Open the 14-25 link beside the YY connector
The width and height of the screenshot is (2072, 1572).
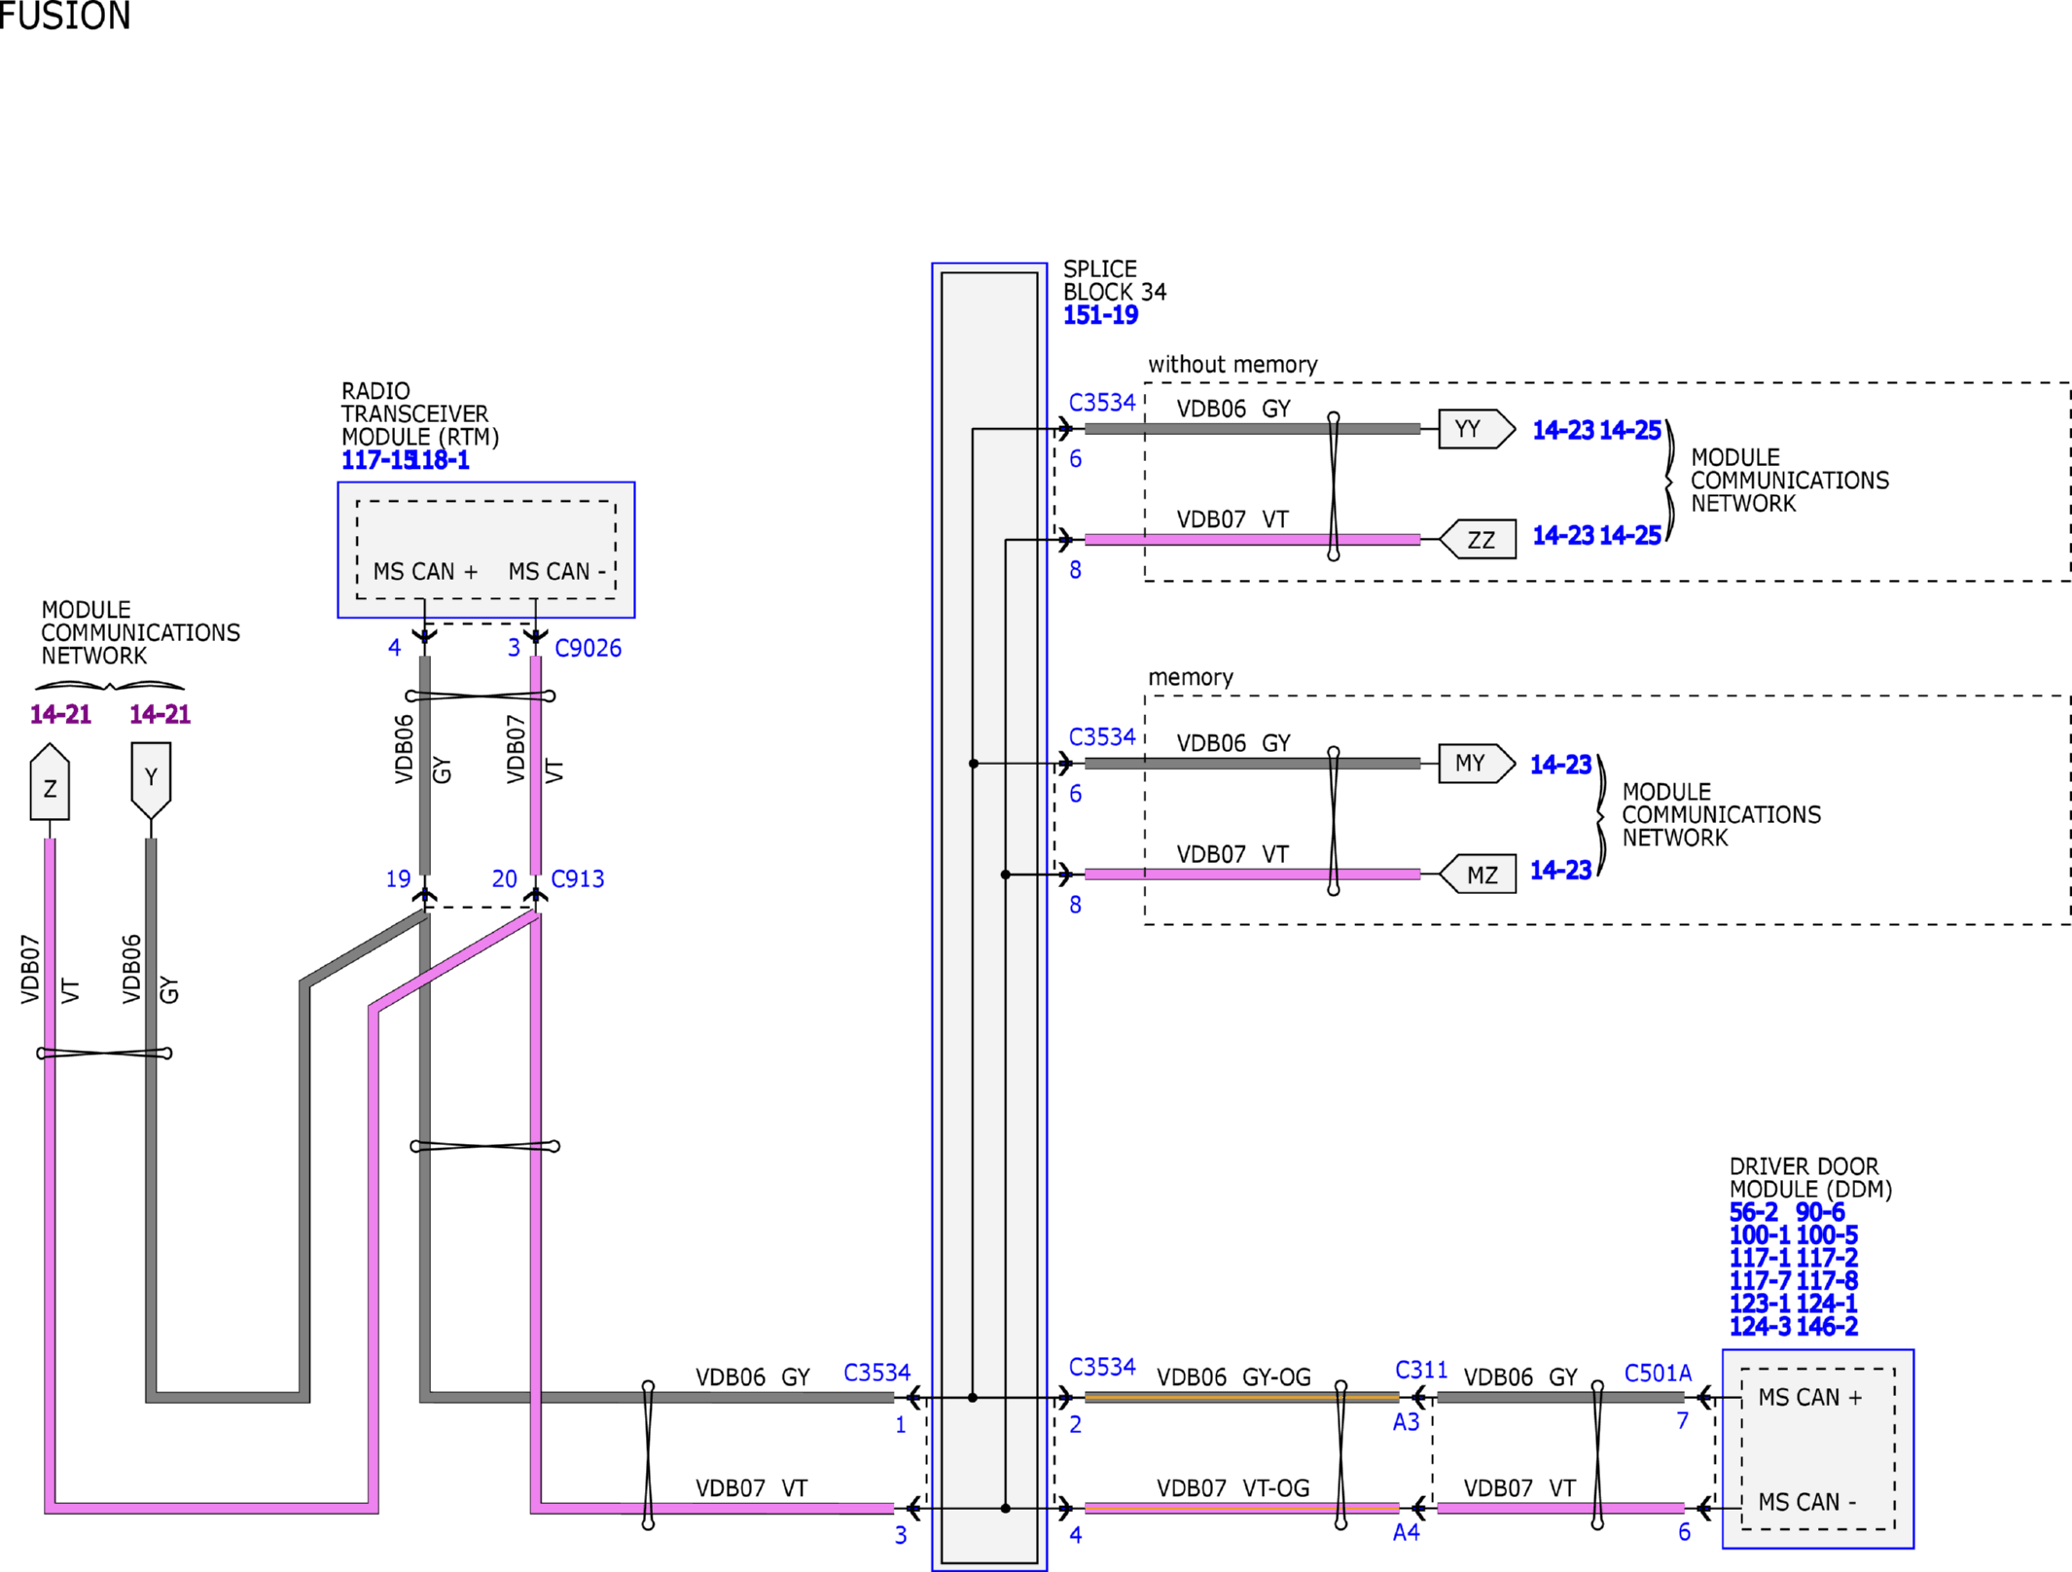point(1630,430)
